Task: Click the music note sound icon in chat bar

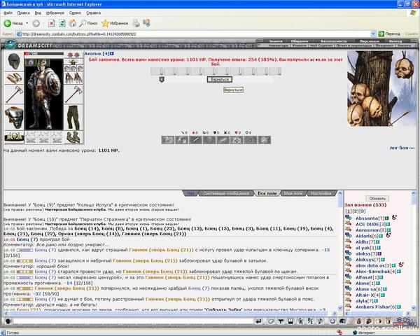Action: [x=321, y=321]
